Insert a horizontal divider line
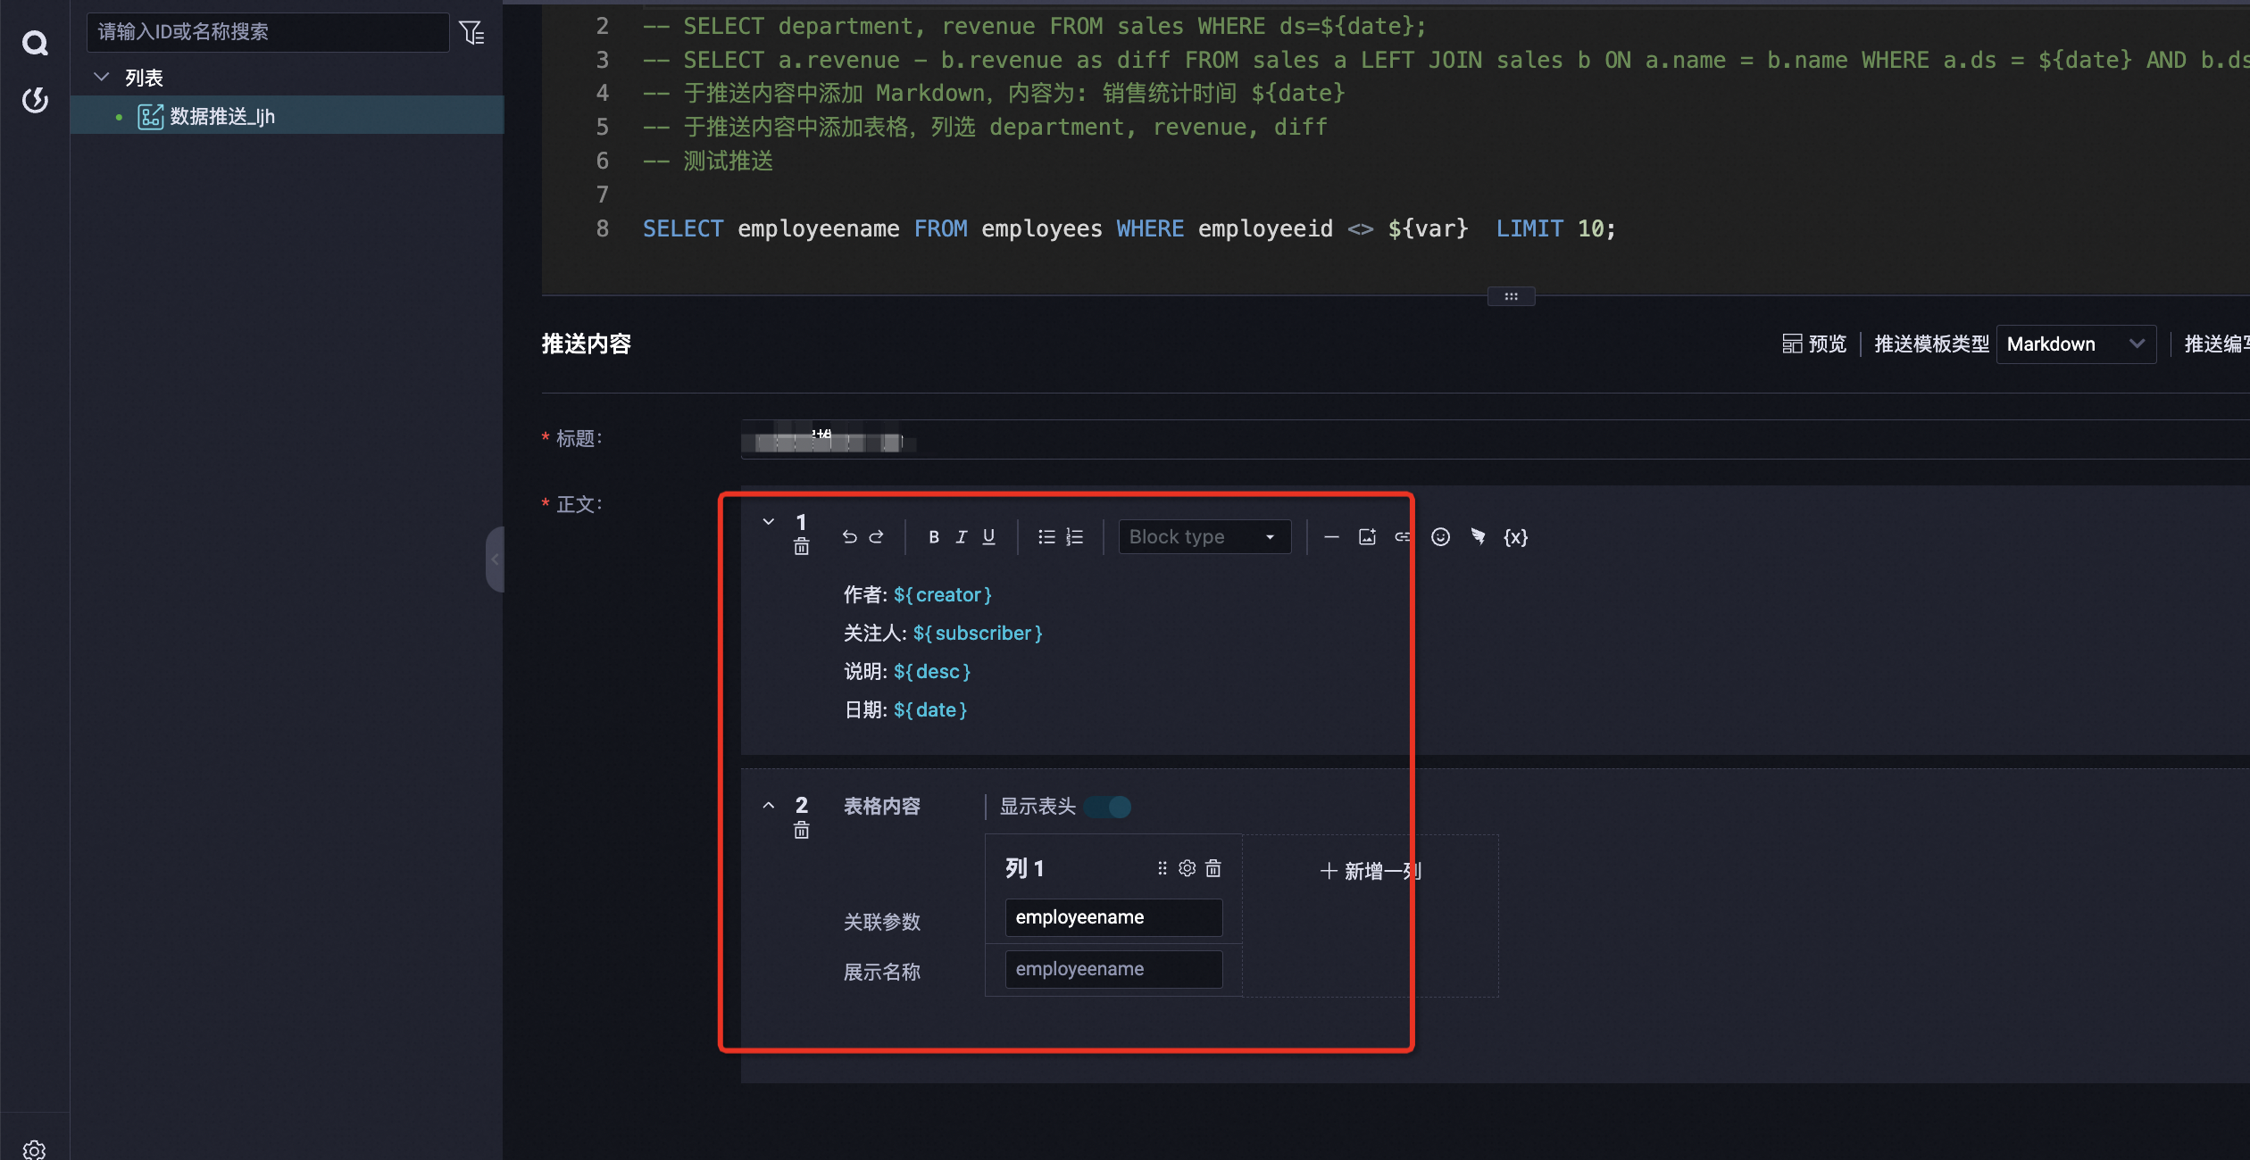The width and height of the screenshot is (2250, 1160). (1331, 536)
